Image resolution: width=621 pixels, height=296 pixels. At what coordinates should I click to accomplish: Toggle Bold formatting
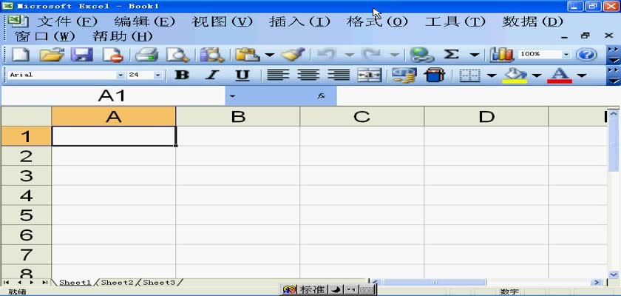point(181,75)
